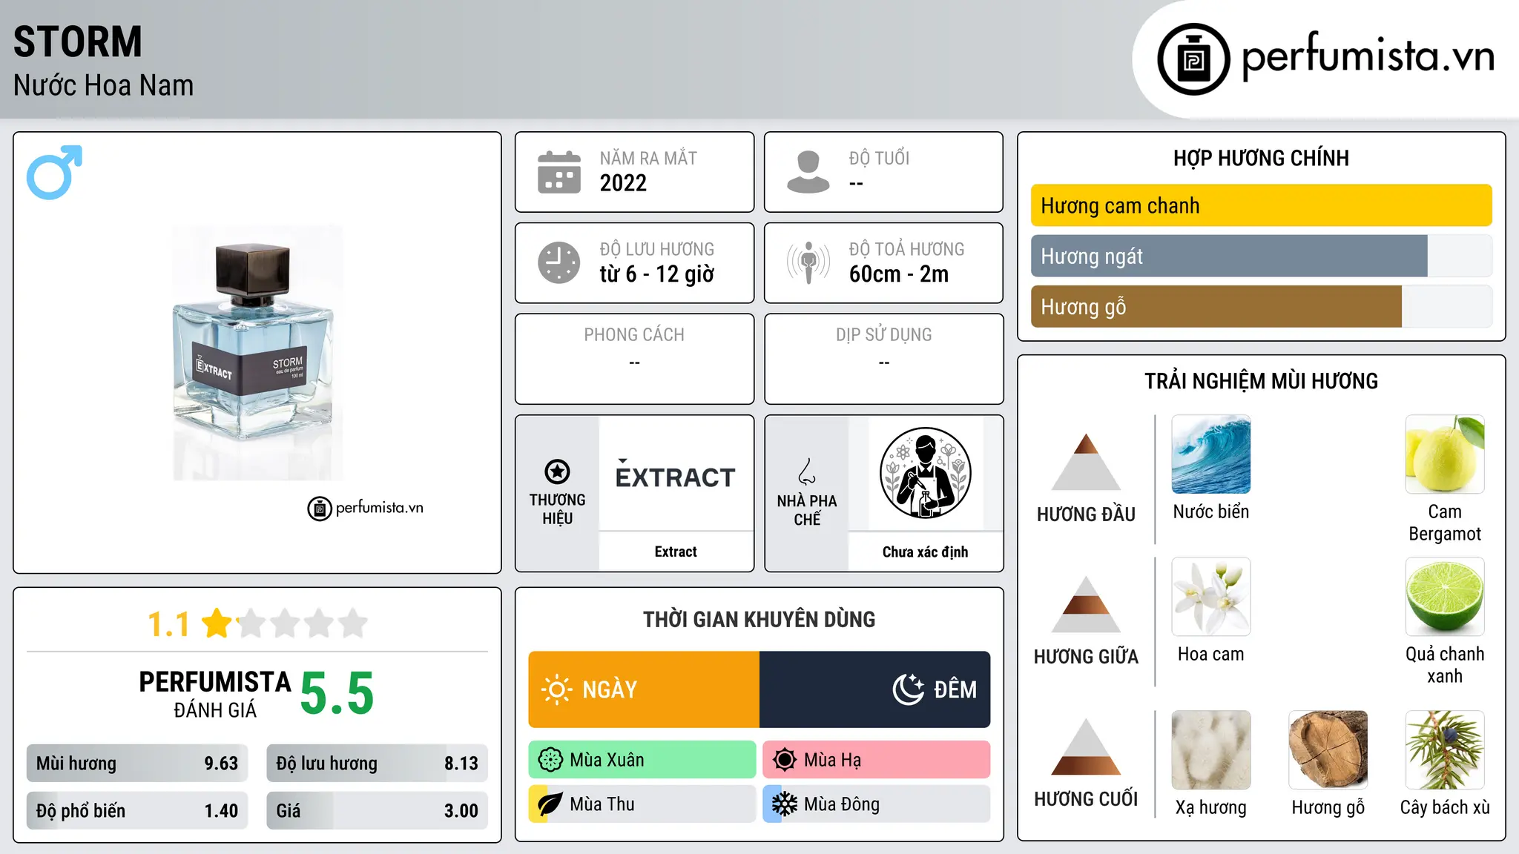The image size is (1519, 854).
Task: Click the calendar icon beside release year
Action: (559, 172)
